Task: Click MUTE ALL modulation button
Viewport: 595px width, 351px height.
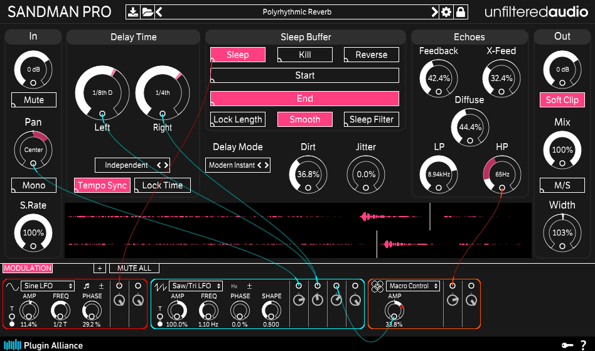Action: pos(134,268)
